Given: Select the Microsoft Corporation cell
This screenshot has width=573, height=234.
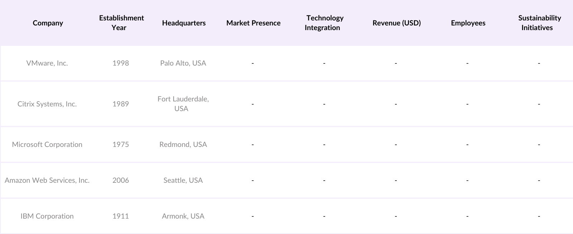Looking at the screenshot, I should 47,144.
